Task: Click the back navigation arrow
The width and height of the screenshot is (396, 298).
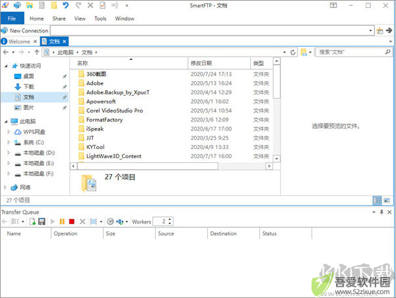Action: point(5,52)
